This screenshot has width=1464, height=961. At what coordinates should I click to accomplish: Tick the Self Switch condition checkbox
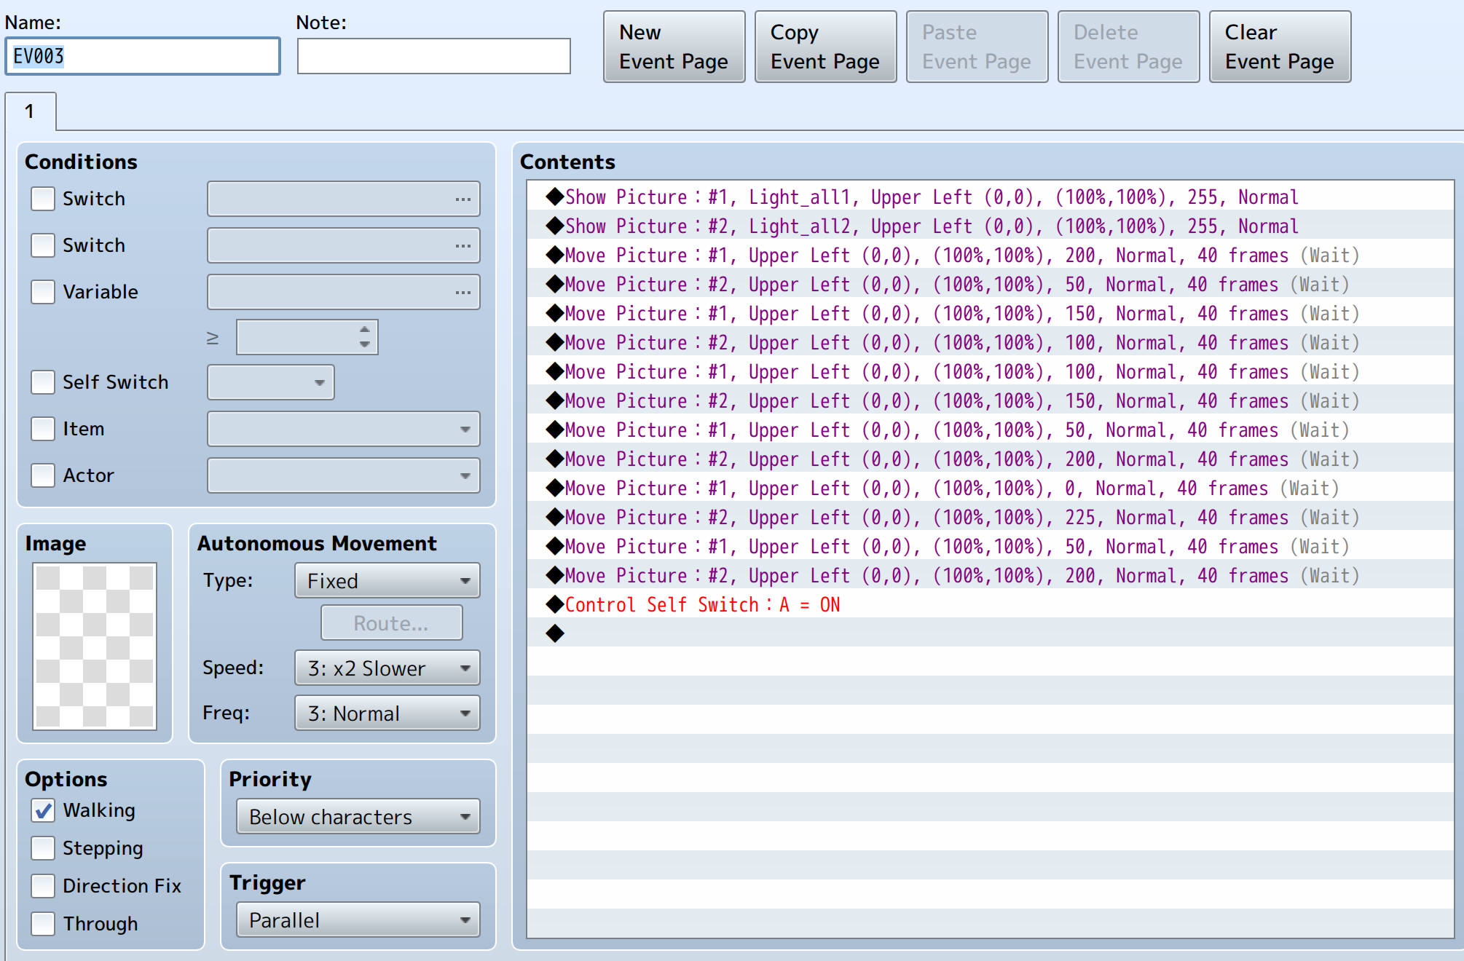[x=43, y=382]
